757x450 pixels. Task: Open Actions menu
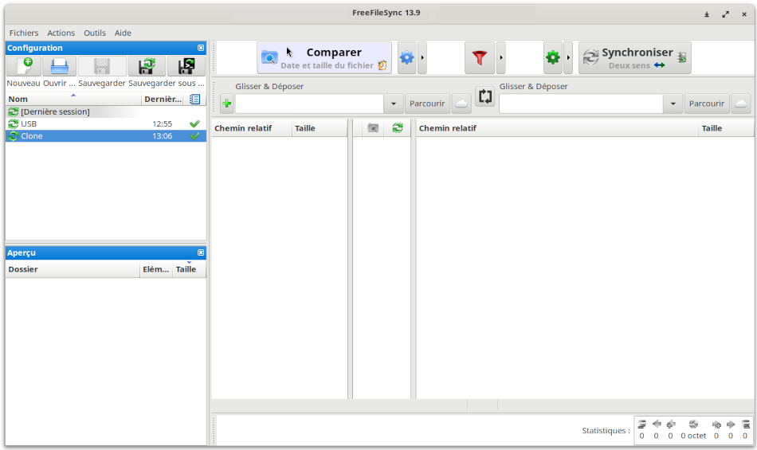pyautogui.click(x=61, y=33)
